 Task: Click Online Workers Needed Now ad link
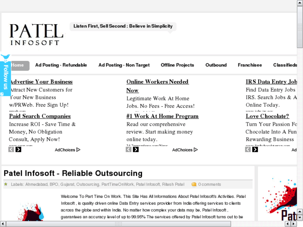tap(158, 86)
